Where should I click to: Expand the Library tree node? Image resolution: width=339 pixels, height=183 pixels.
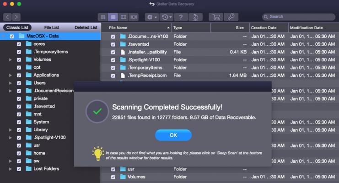pyautogui.click(x=10, y=130)
